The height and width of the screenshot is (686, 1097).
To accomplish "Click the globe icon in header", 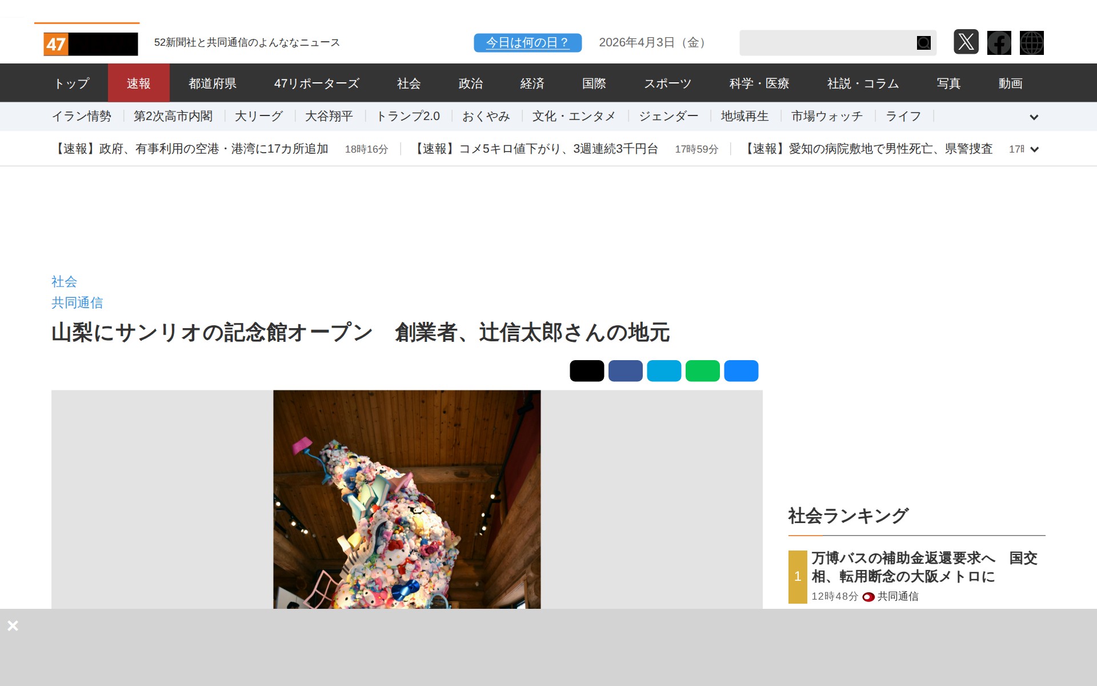I will 1031,42.
